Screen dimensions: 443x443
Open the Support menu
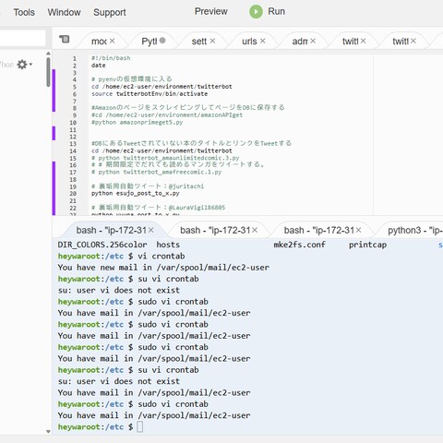click(110, 12)
